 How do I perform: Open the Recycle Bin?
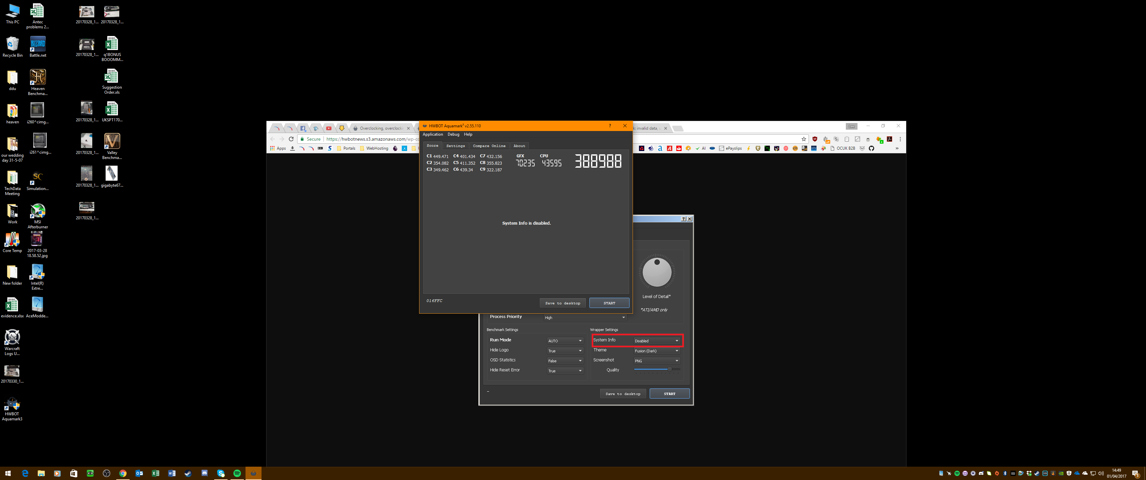[x=12, y=47]
